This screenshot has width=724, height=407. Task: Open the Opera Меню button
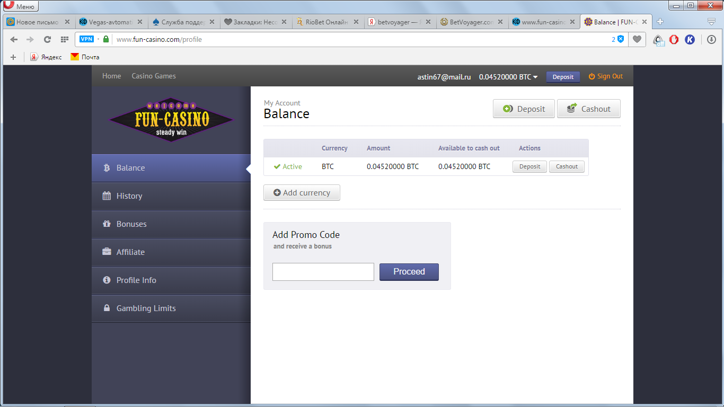(21, 6)
